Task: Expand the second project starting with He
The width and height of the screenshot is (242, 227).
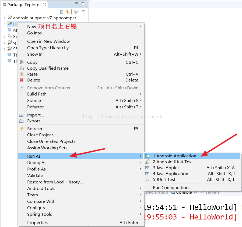Action: (x=5, y=24)
